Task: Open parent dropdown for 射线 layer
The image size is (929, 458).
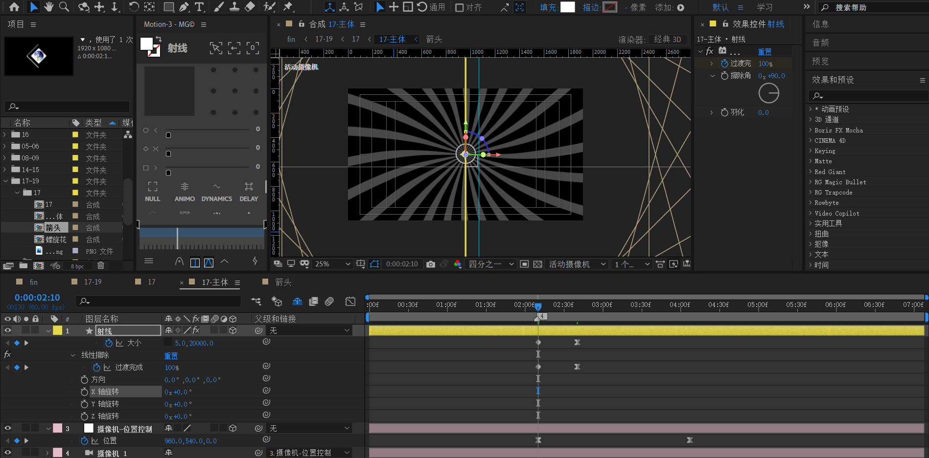Action: click(309, 331)
